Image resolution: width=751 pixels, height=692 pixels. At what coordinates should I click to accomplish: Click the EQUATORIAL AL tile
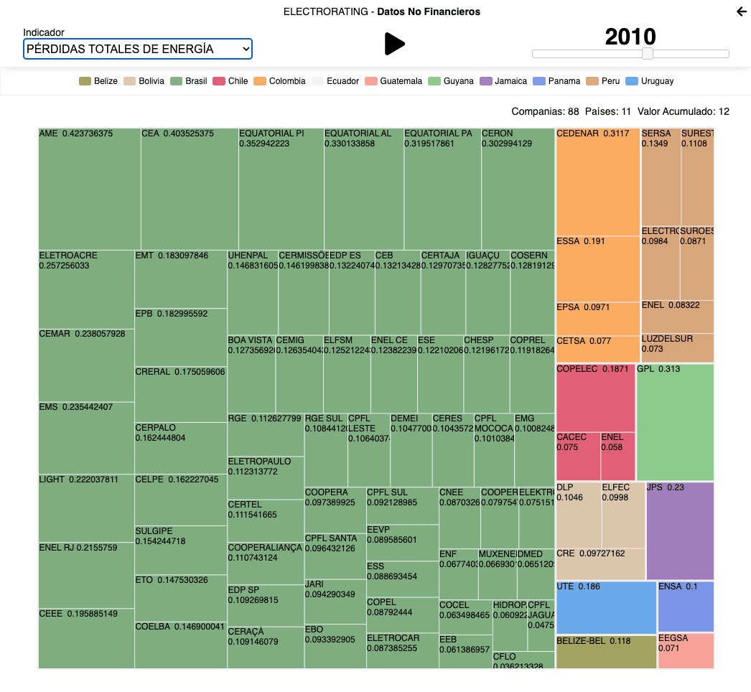click(364, 190)
